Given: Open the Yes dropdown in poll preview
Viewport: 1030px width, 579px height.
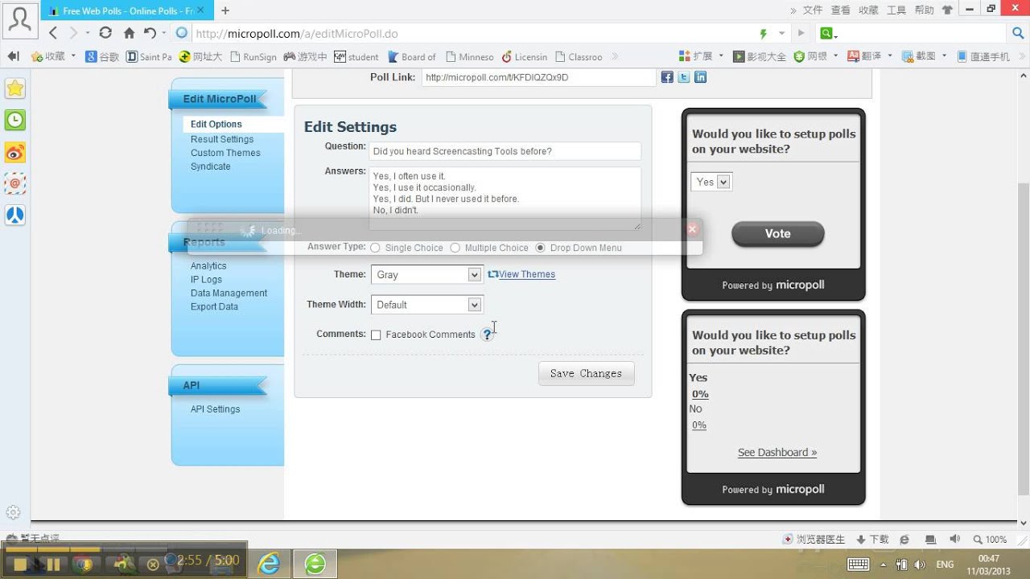Looking at the screenshot, I should pyautogui.click(x=711, y=182).
